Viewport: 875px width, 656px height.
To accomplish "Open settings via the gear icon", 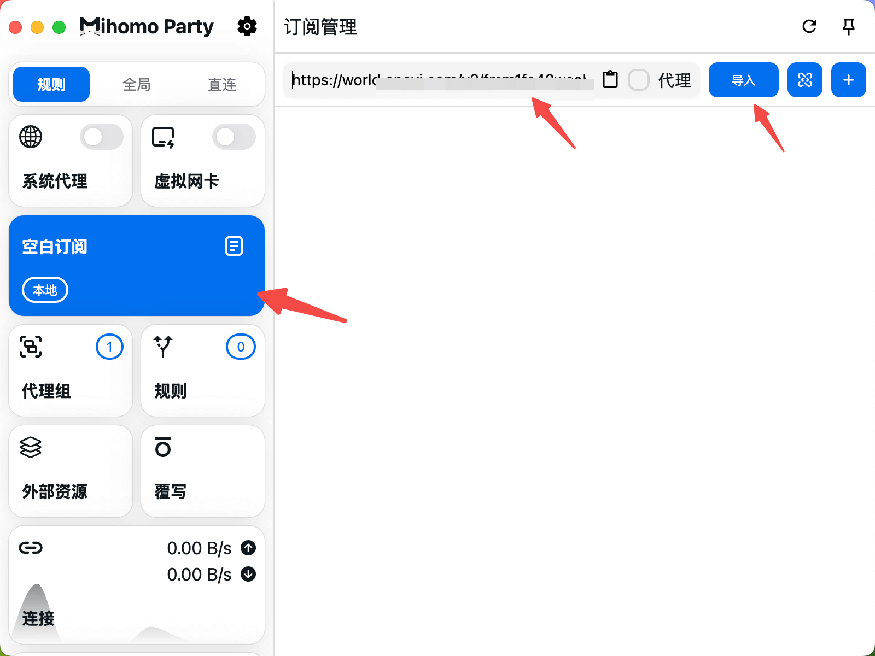I will click(x=247, y=26).
